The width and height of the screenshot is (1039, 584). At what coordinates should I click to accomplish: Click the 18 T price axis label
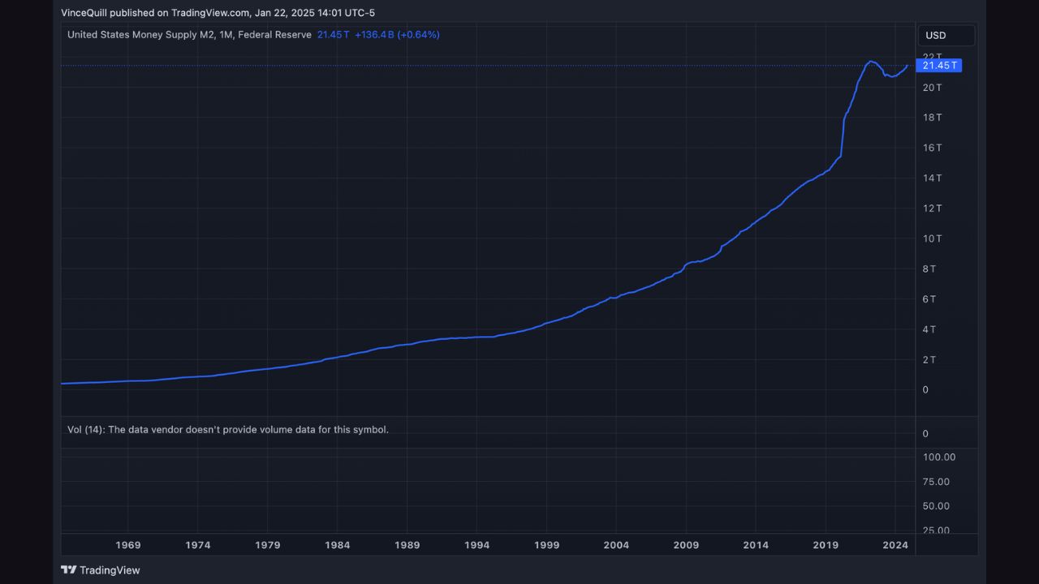coord(932,118)
